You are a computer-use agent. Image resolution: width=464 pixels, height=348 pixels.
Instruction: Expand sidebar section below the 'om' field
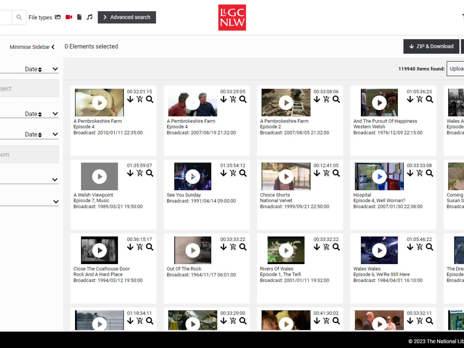click(55, 180)
